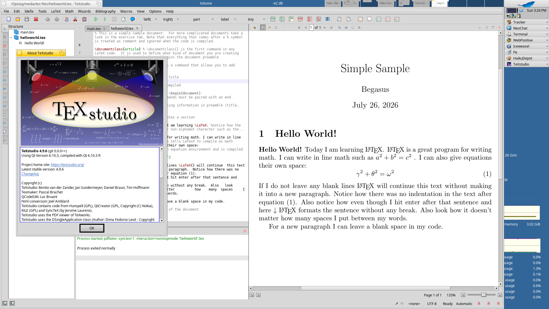Compile the document with the single green arrow
Screen dimensions: 549x309
105,19
